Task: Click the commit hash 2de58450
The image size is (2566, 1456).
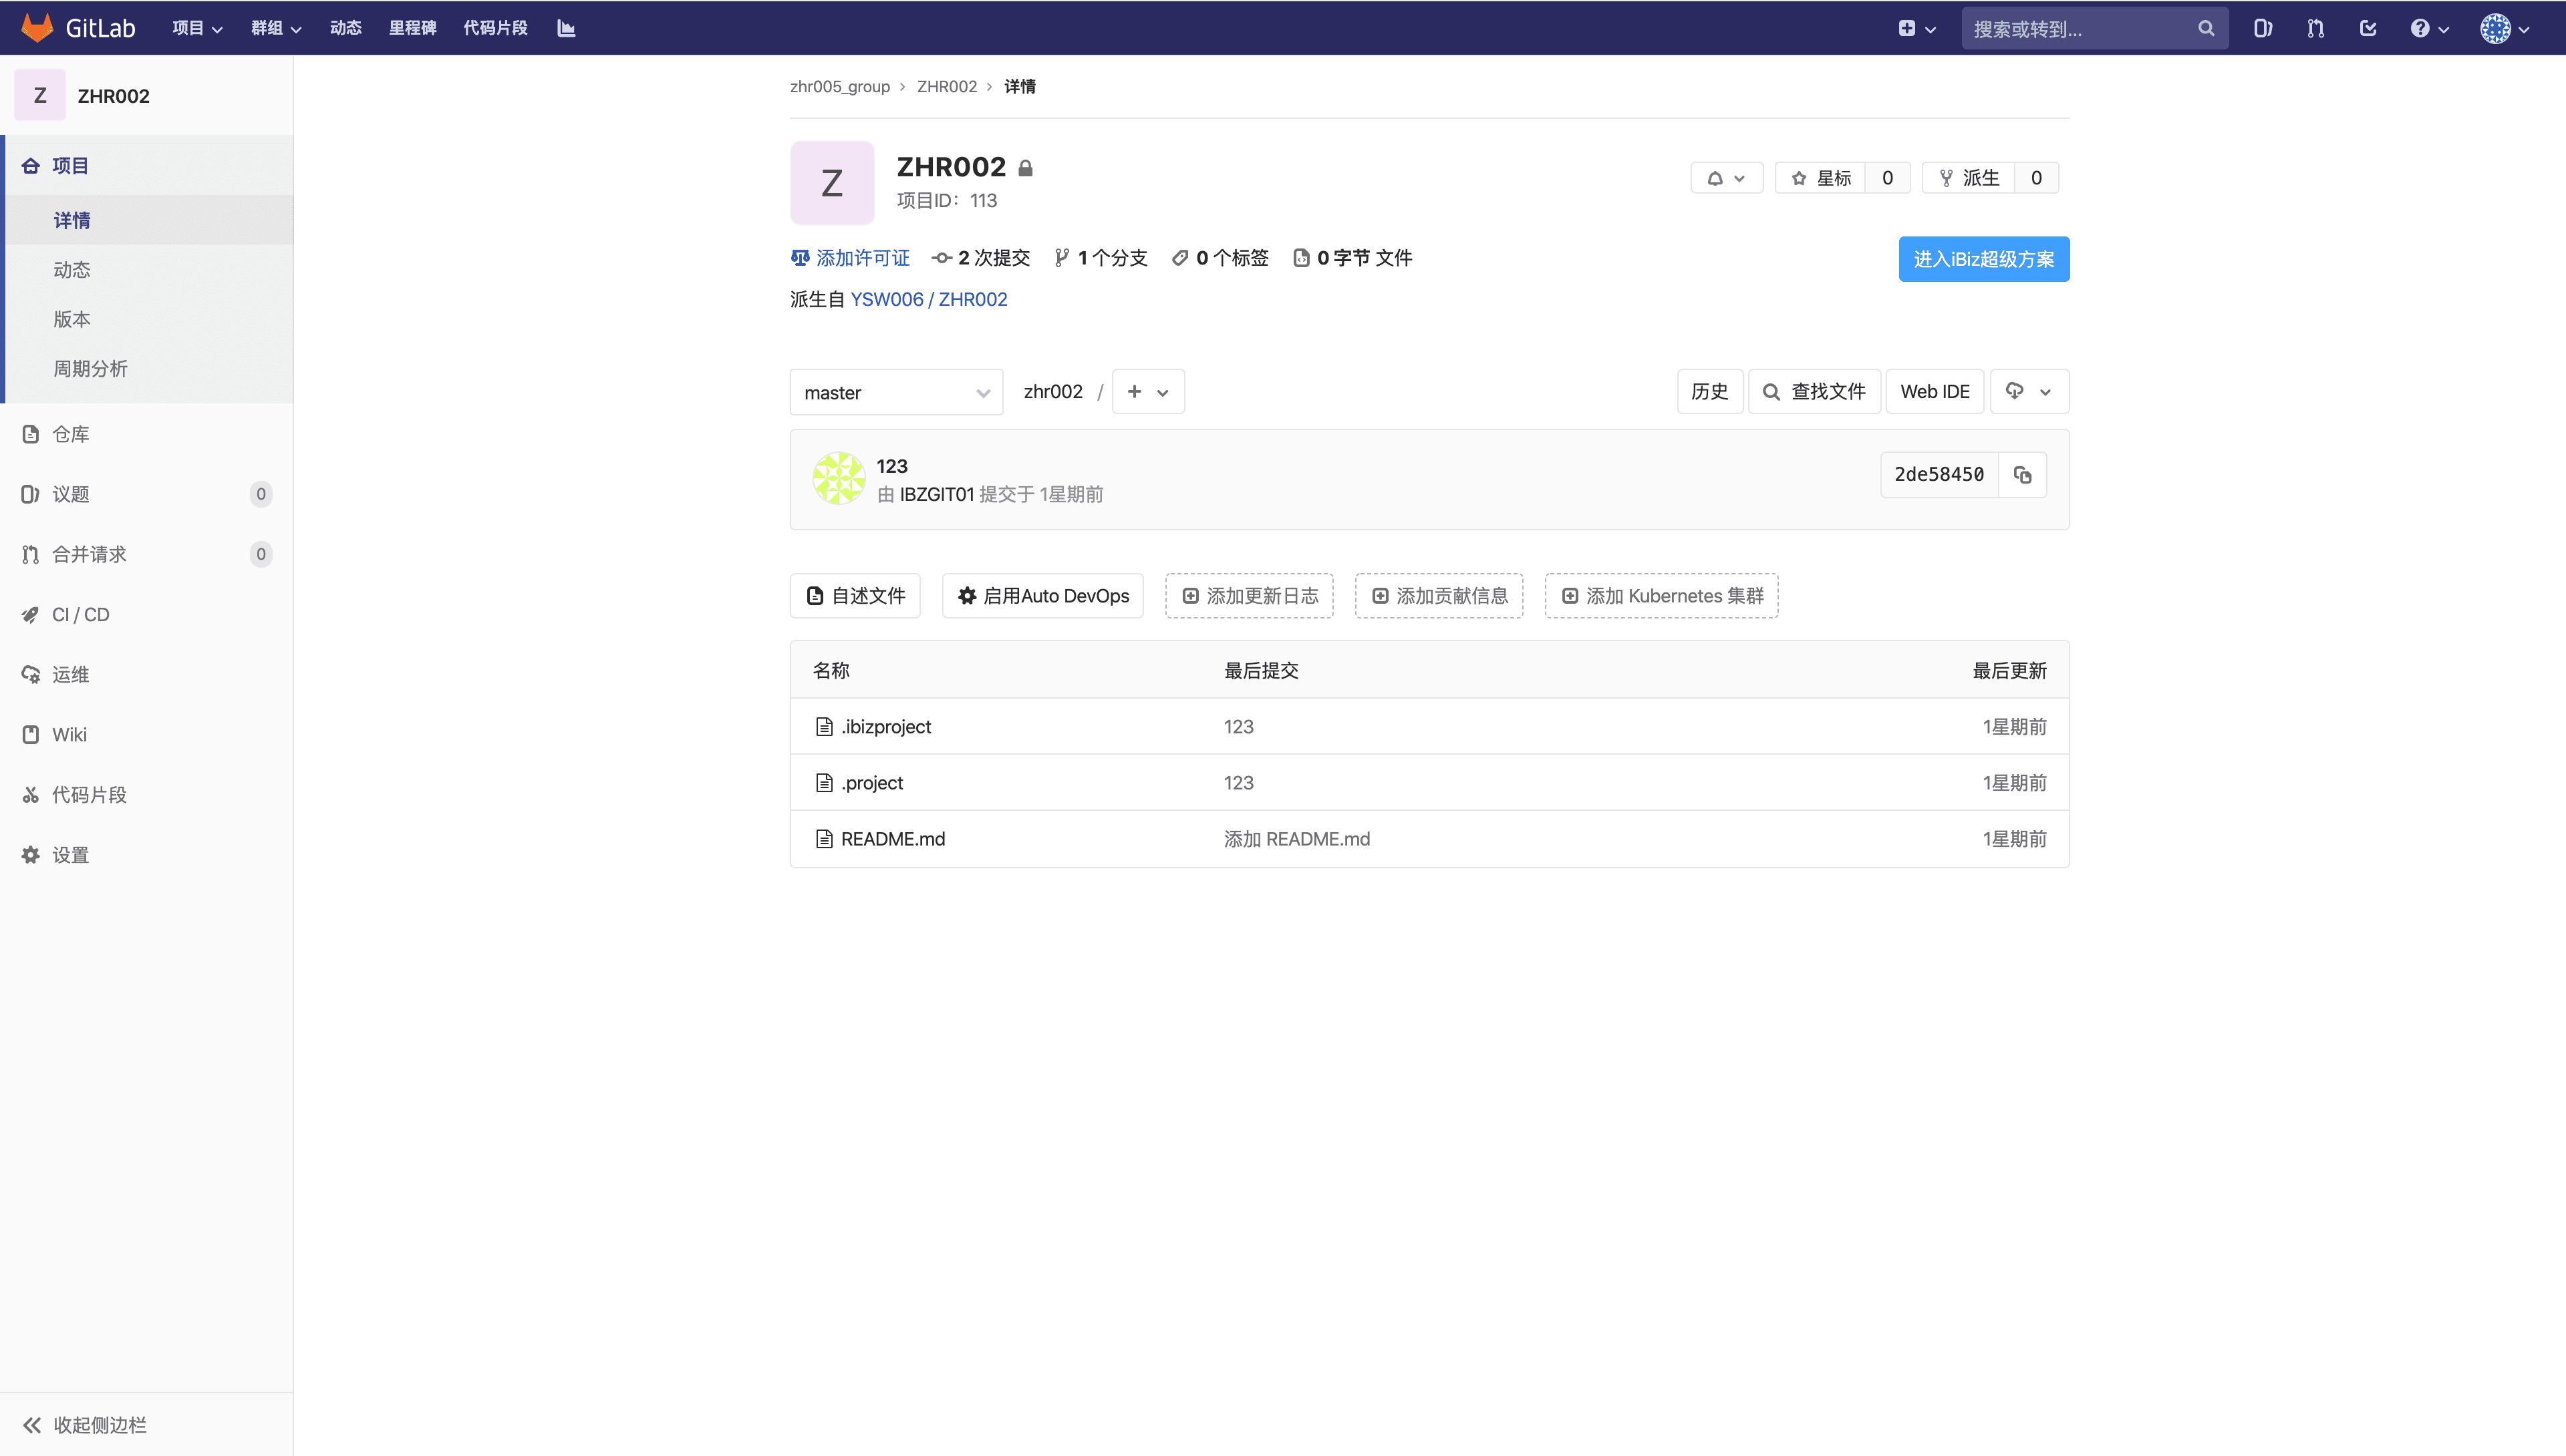Action: tap(1939, 474)
